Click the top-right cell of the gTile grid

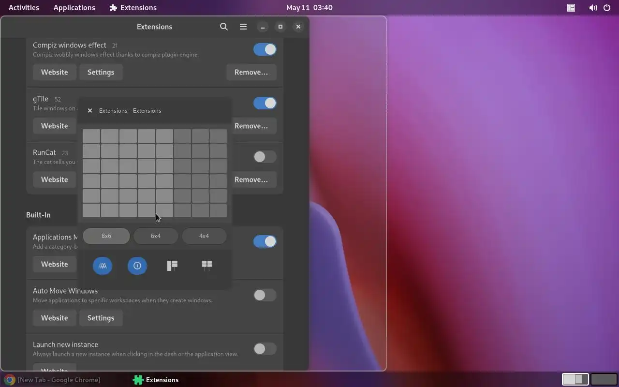click(x=218, y=136)
